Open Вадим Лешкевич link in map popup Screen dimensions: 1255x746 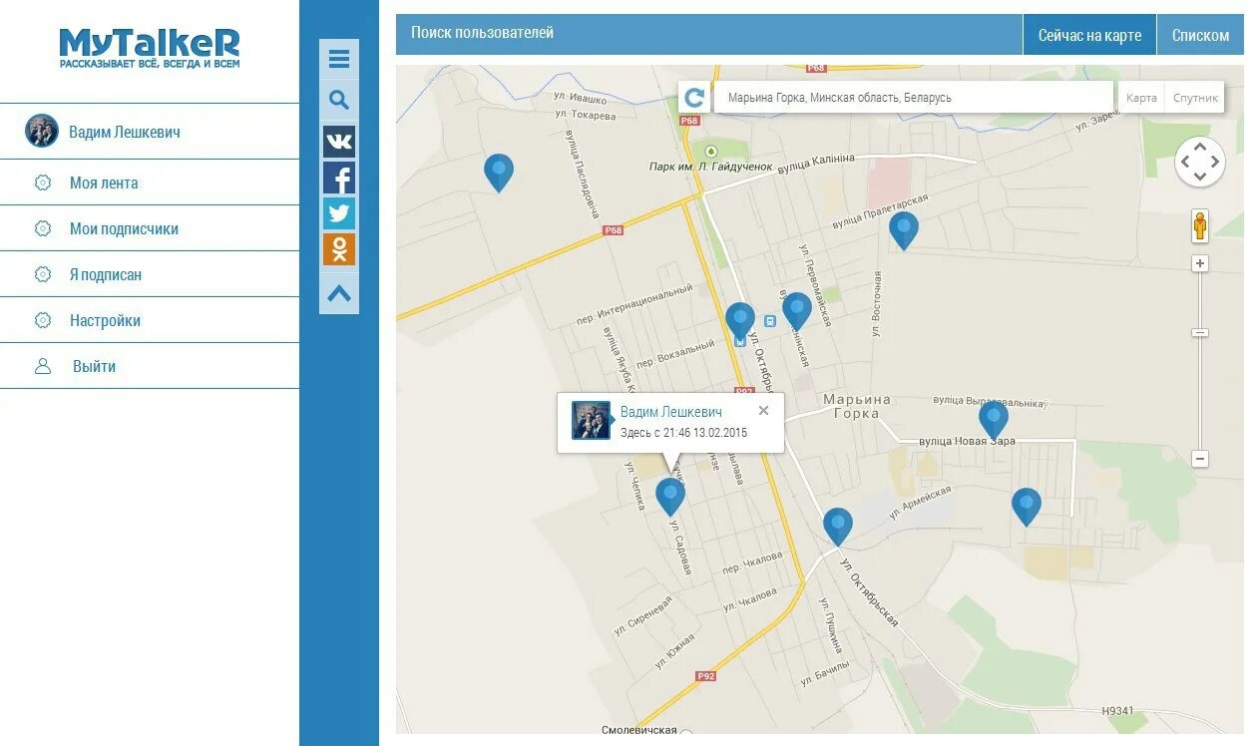[671, 412]
